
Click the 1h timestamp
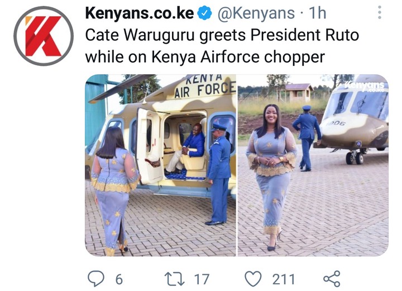click(317, 13)
